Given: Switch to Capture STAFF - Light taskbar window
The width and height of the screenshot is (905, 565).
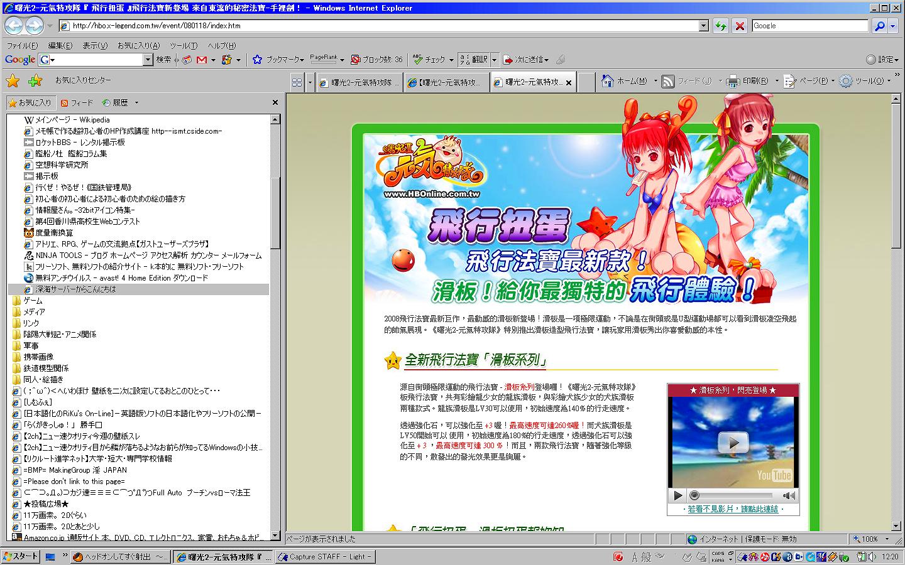Looking at the screenshot, I should pos(324,557).
